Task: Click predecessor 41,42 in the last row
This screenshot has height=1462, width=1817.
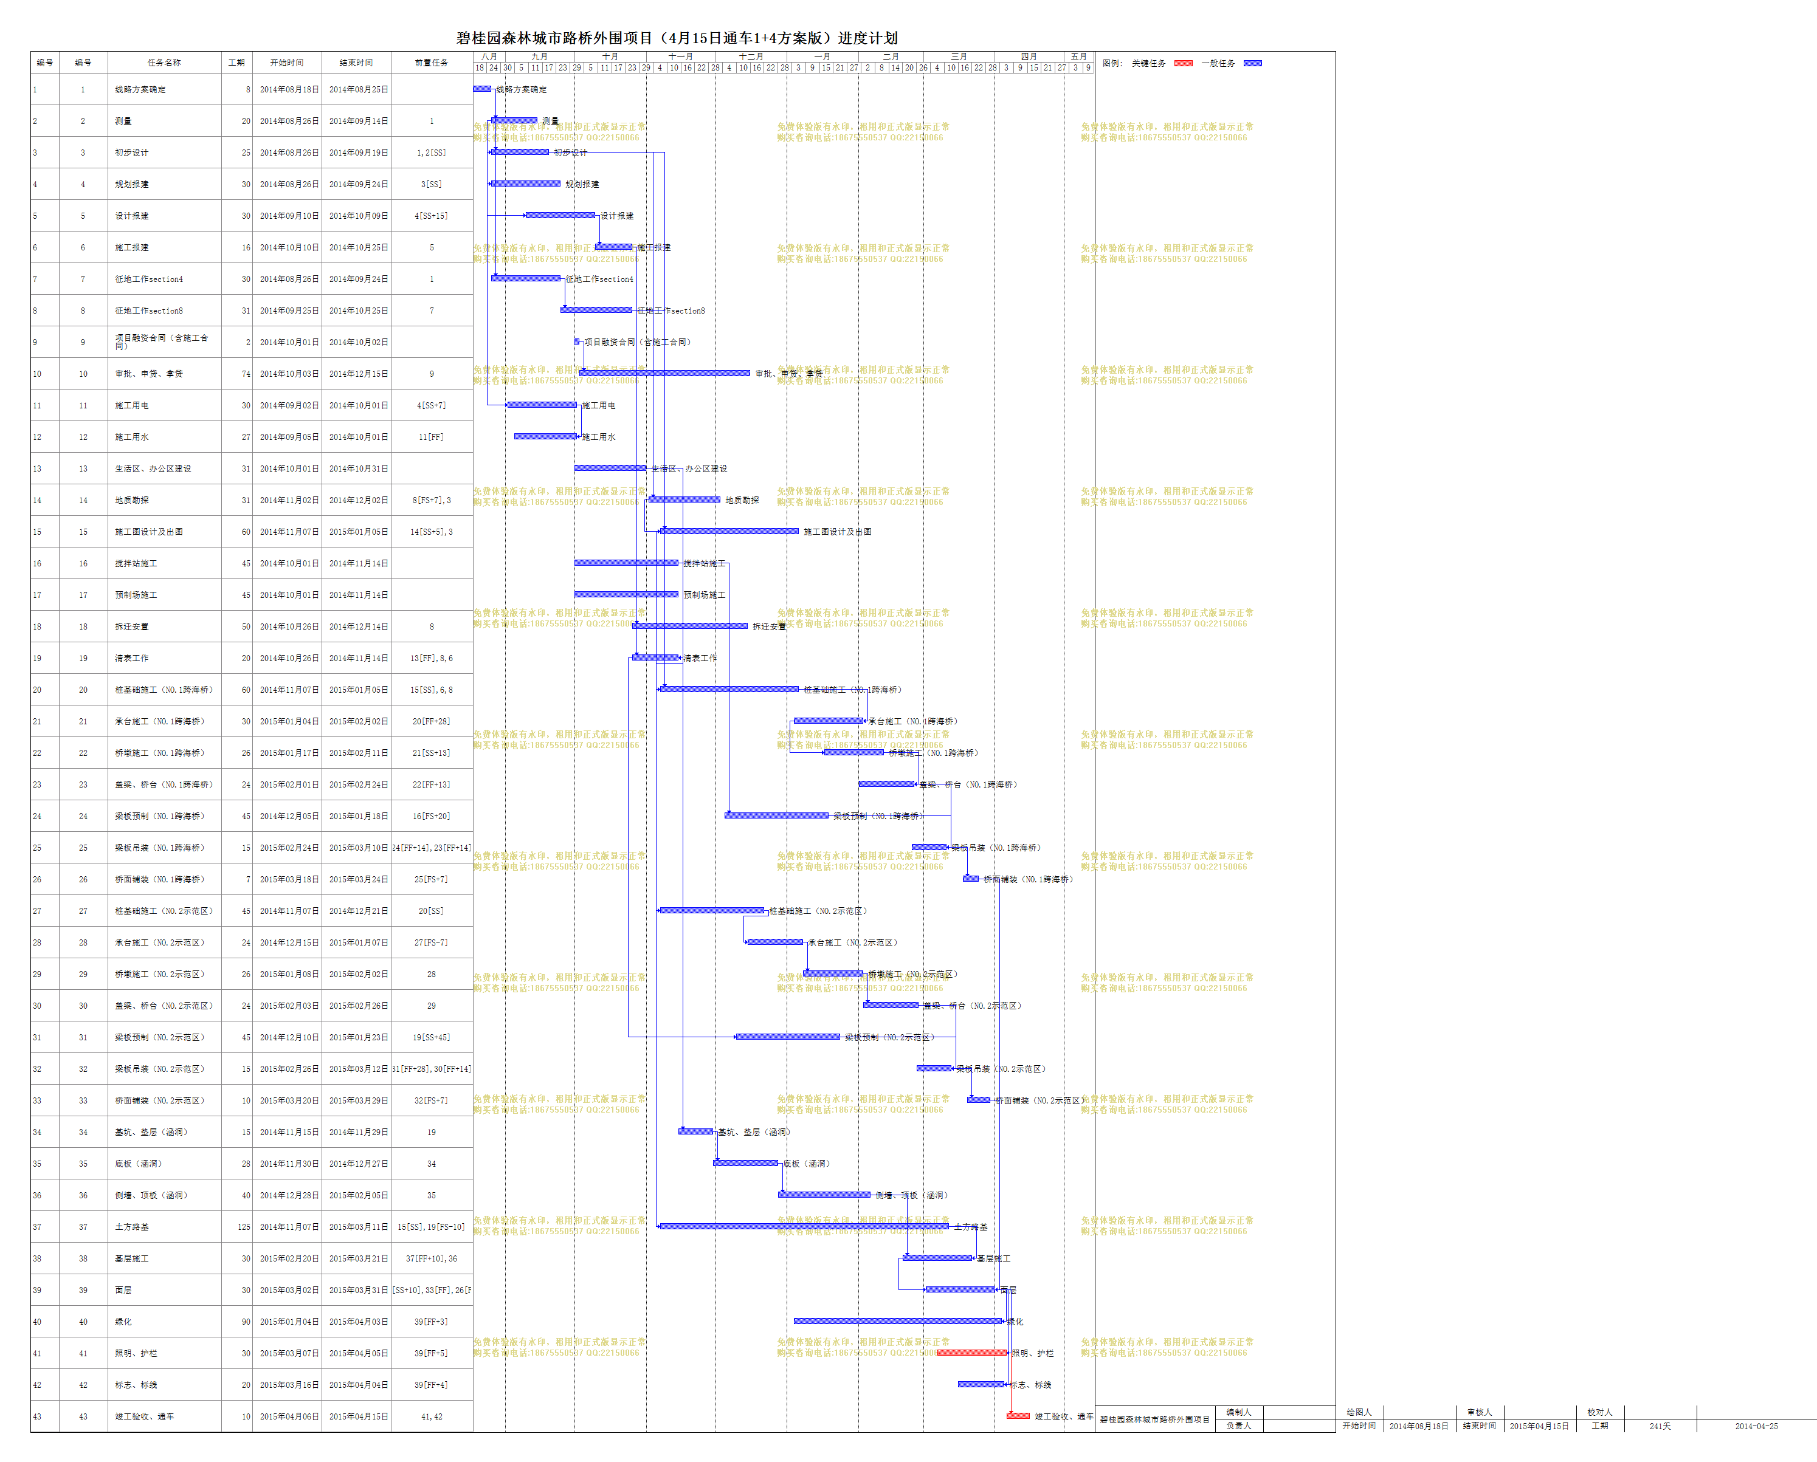Action: tap(432, 1416)
